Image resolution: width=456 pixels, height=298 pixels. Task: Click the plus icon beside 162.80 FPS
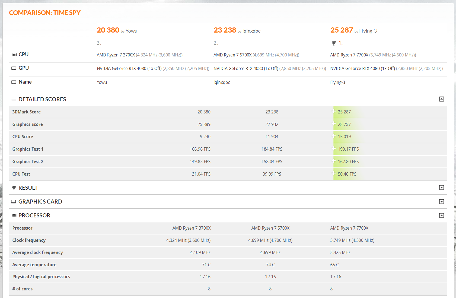[x=334, y=161]
